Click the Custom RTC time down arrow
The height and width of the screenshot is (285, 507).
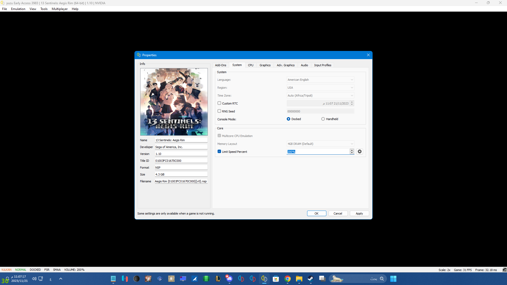coord(352,104)
